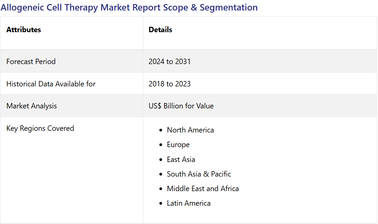This screenshot has height=224, width=378.
Task: Select the Details column header
Action: [x=160, y=30]
